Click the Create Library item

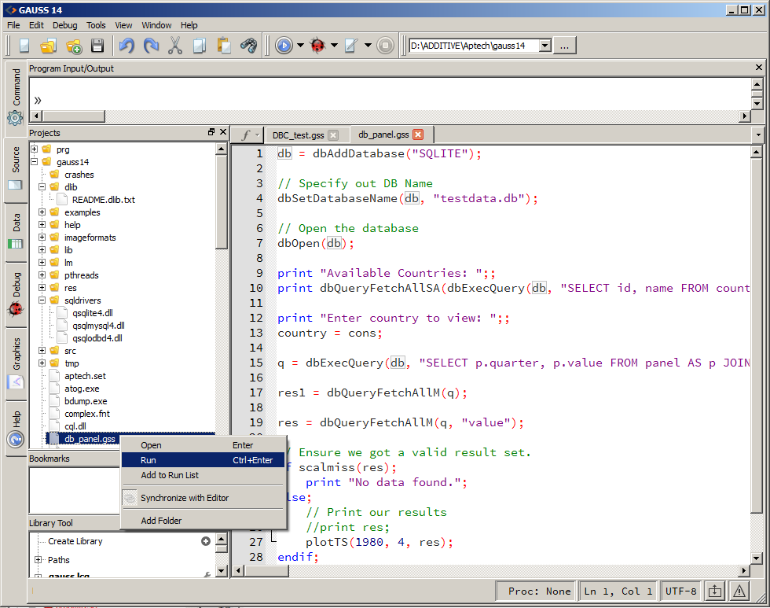point(75,541)
